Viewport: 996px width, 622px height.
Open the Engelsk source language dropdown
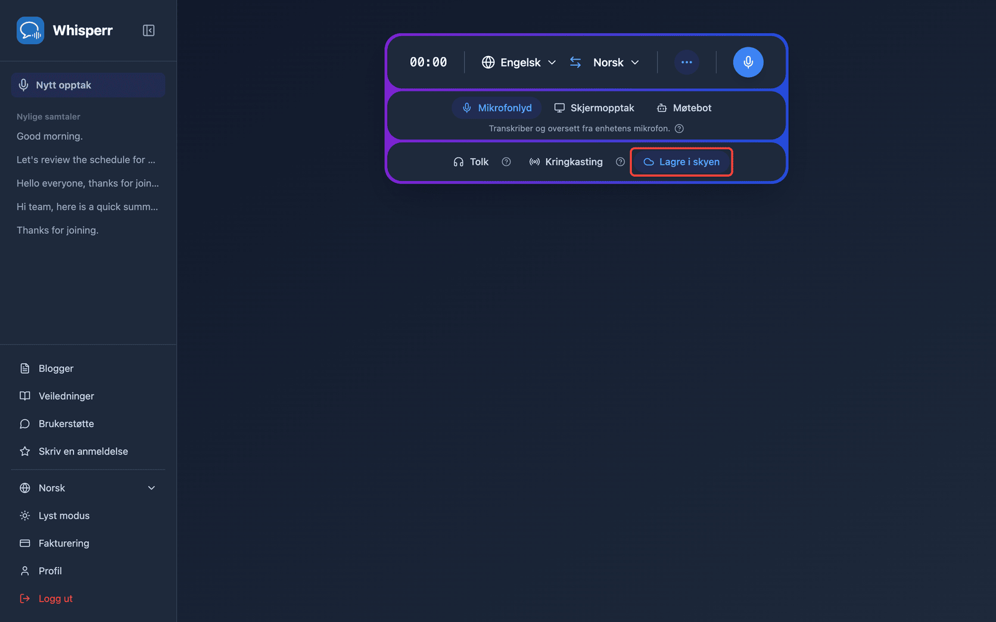[x=519, y=62]
